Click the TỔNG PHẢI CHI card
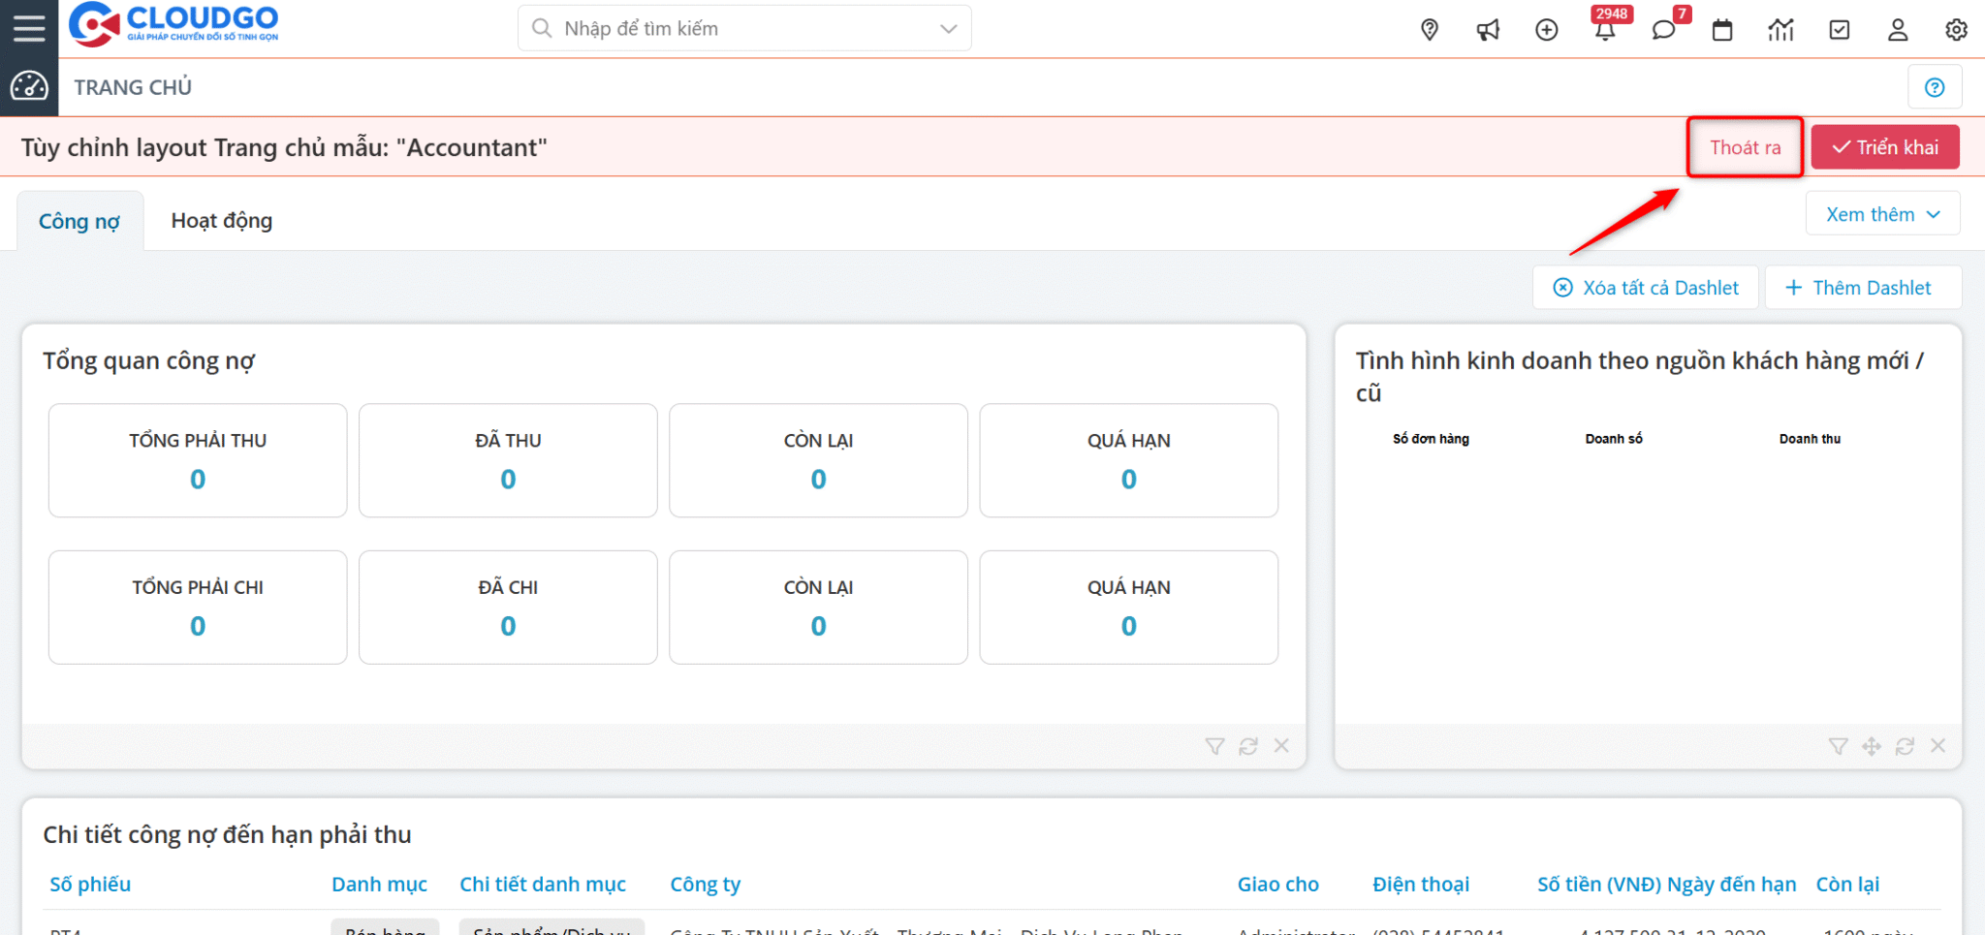This screenshot has width=1985, height=935. tap(198, 608)
